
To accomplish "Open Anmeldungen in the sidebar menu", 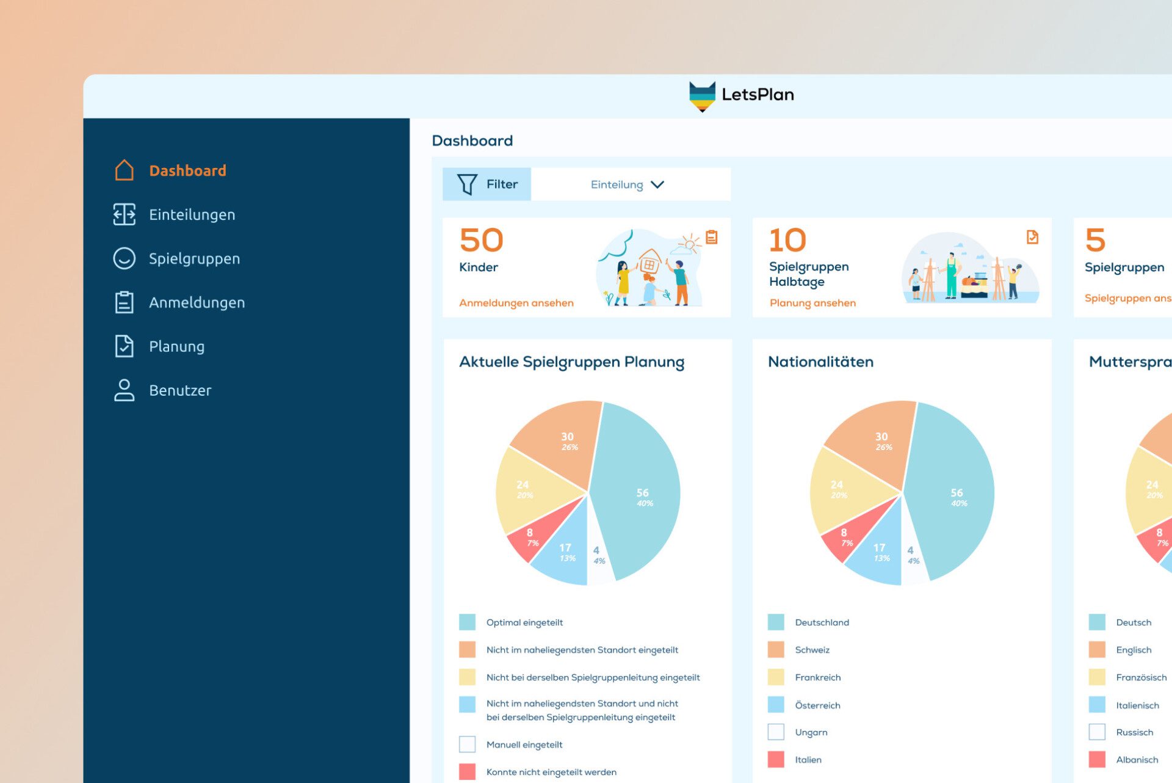I will [197, 302].
